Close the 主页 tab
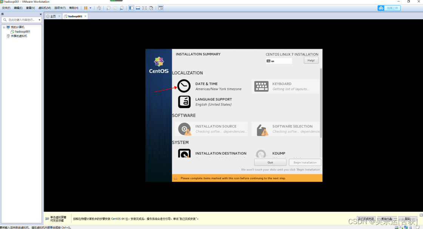The image size is (423, 229). point(59,16)
